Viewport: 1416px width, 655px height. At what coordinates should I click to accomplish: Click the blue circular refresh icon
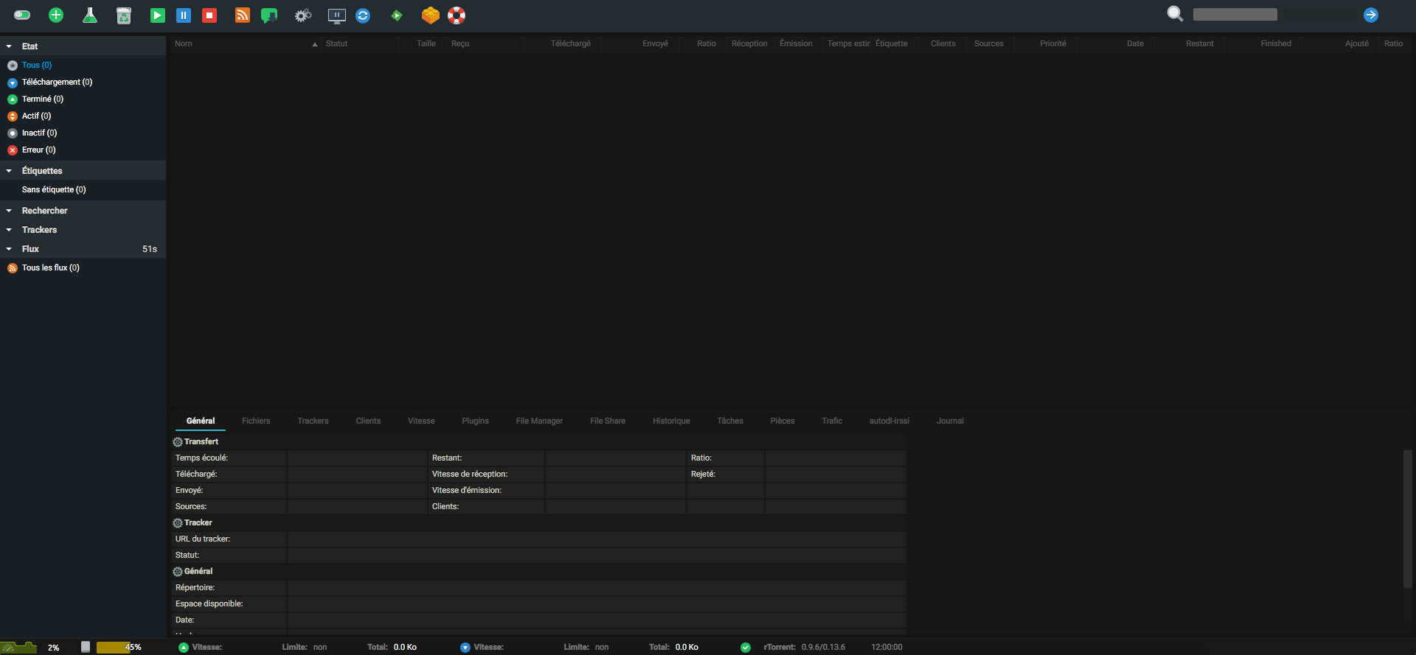click(363, 15)
